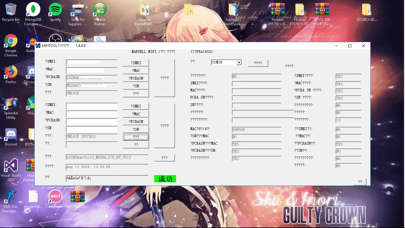Click ?MAC button in the UNLOCK group
The height and width of the screenshot is (228, 405).
tap(136, 71)
